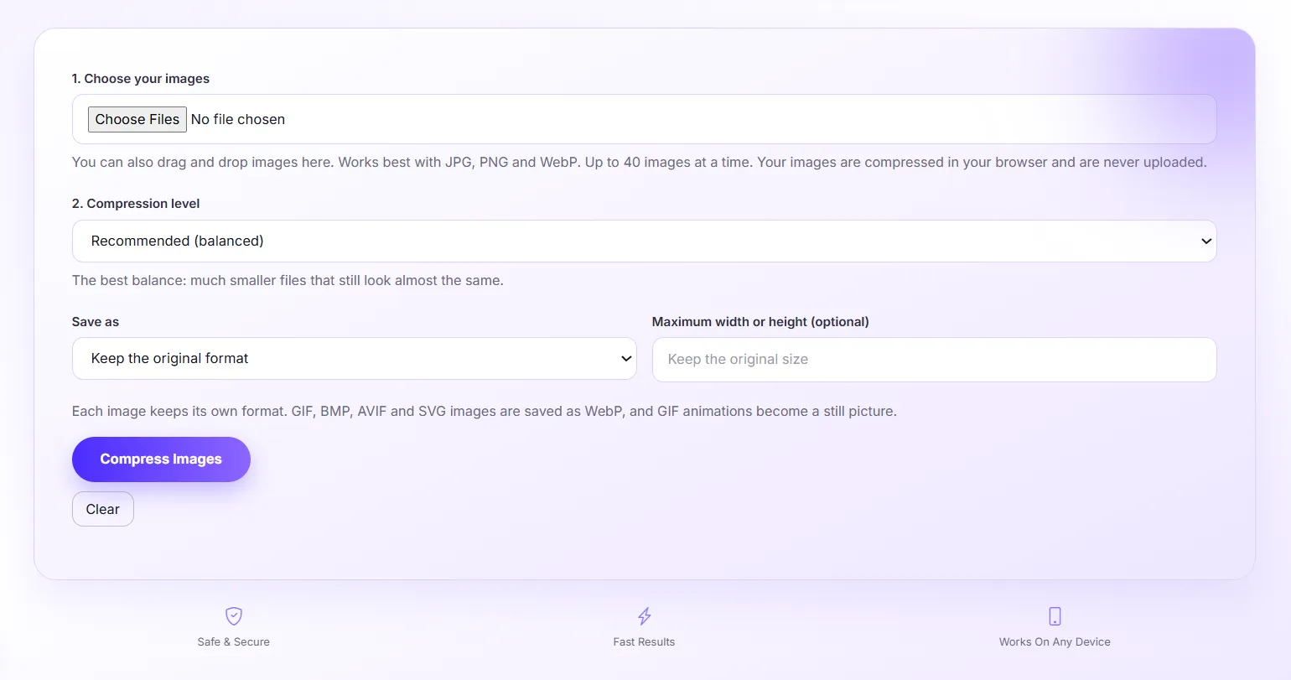Click the 'Fast Results' text
The width and height of the screenshot is (1291, 680).
click(x=644, y=642)
